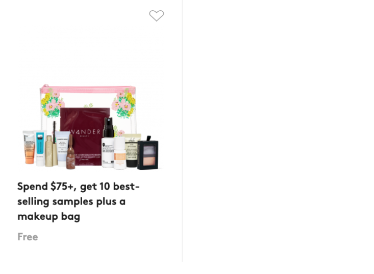Click the gold mascara tube
This screenshot has height=274, width=374.
tap(49, 151)
